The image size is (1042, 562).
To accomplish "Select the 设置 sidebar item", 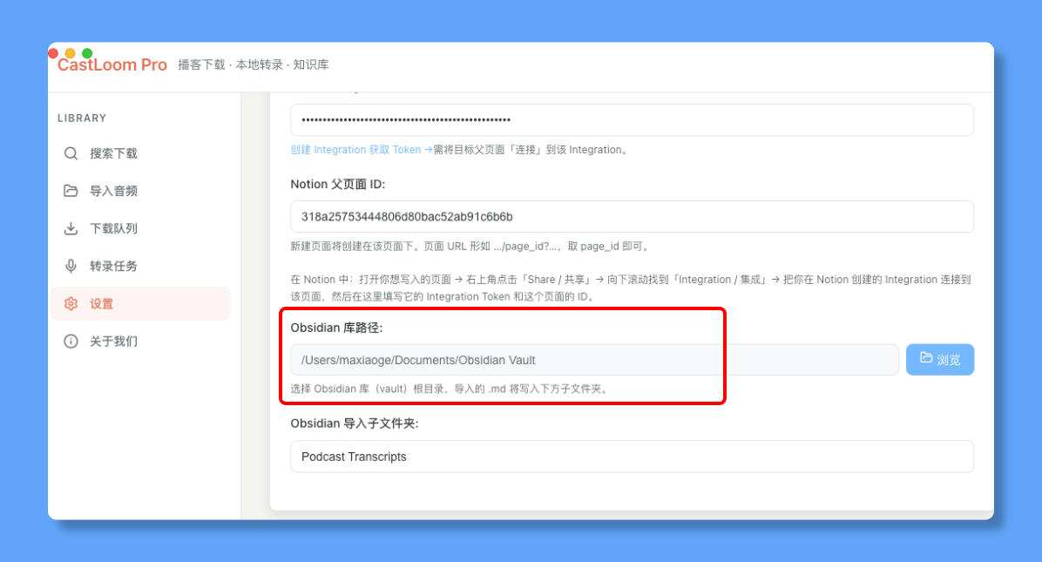I will [x=140, y=303].
